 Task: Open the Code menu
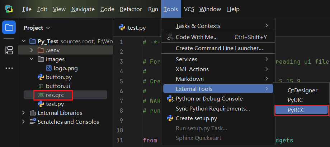pyautogui.click(x=107, y=9)
